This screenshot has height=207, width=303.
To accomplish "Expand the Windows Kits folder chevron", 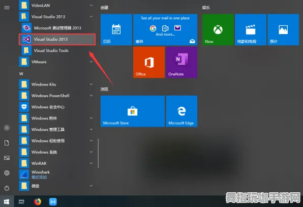I will tap(91, 84).
